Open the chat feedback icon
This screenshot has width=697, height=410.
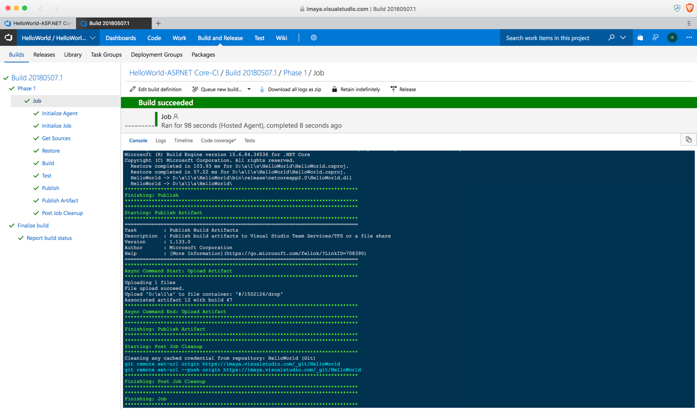coord(656,38)
